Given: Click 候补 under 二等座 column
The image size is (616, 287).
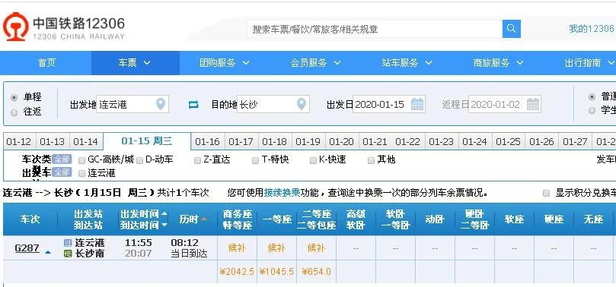Looking at the screenshot, I should (316, 248).
